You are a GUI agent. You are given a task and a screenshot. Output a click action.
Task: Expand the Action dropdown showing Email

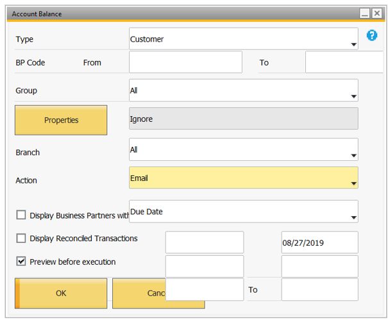coord(244,178)
